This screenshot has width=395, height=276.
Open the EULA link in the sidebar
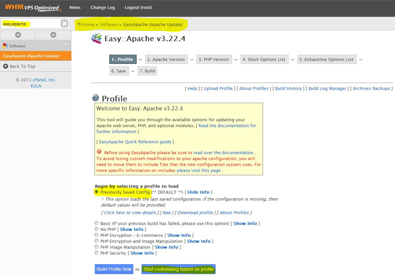[x=36, y=86]
